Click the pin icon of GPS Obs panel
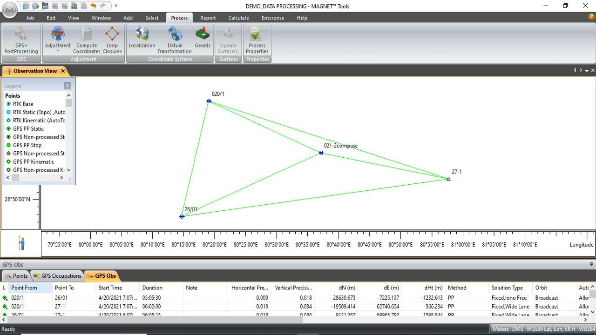The width and height of the screenshot is (596, 335). 592,264
